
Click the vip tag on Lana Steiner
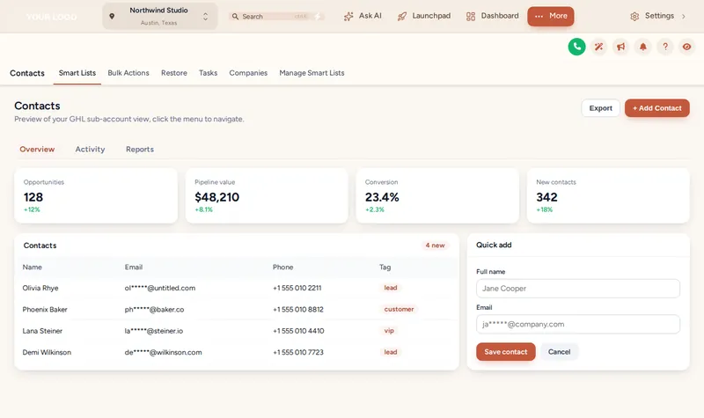(x=389, y=331)
